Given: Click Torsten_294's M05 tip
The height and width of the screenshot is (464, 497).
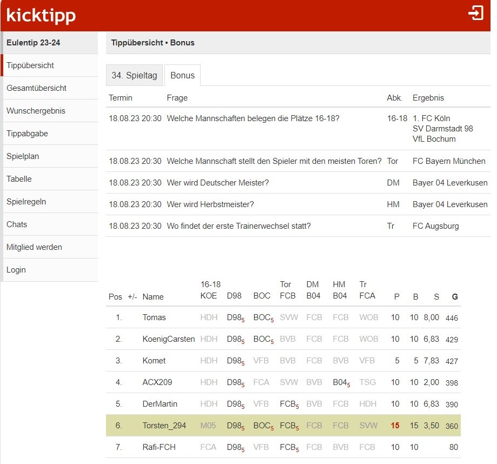Looking at the screenshot, I should coord(208,425).
